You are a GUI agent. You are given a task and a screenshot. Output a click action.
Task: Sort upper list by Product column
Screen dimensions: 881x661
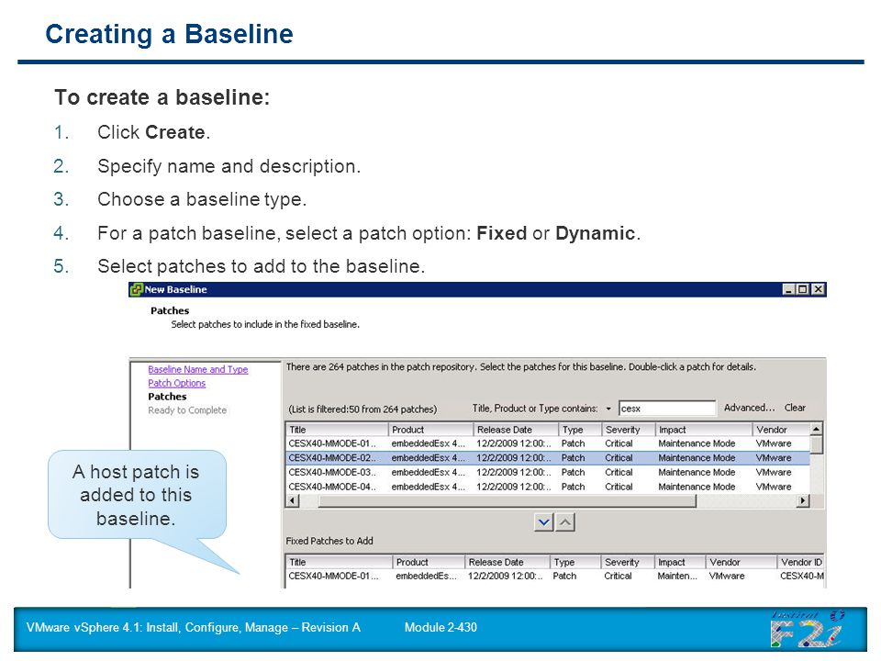pos(430,430)
